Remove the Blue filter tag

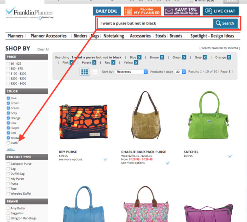139,57
